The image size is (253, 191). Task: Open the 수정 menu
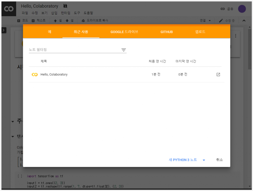click(35, 13)
